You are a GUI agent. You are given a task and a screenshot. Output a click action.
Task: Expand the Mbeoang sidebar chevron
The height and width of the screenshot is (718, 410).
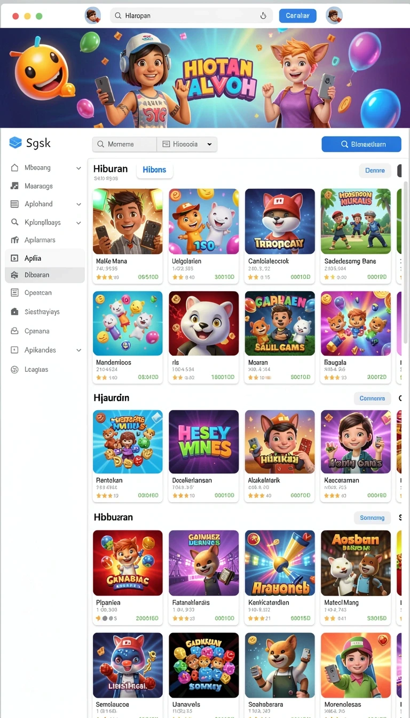coord(78,168)
